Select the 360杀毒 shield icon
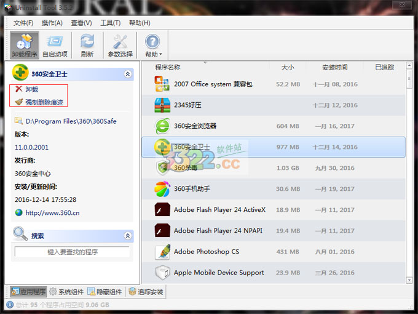This screenshot has width=418, height=314. [x=162, y=168]
